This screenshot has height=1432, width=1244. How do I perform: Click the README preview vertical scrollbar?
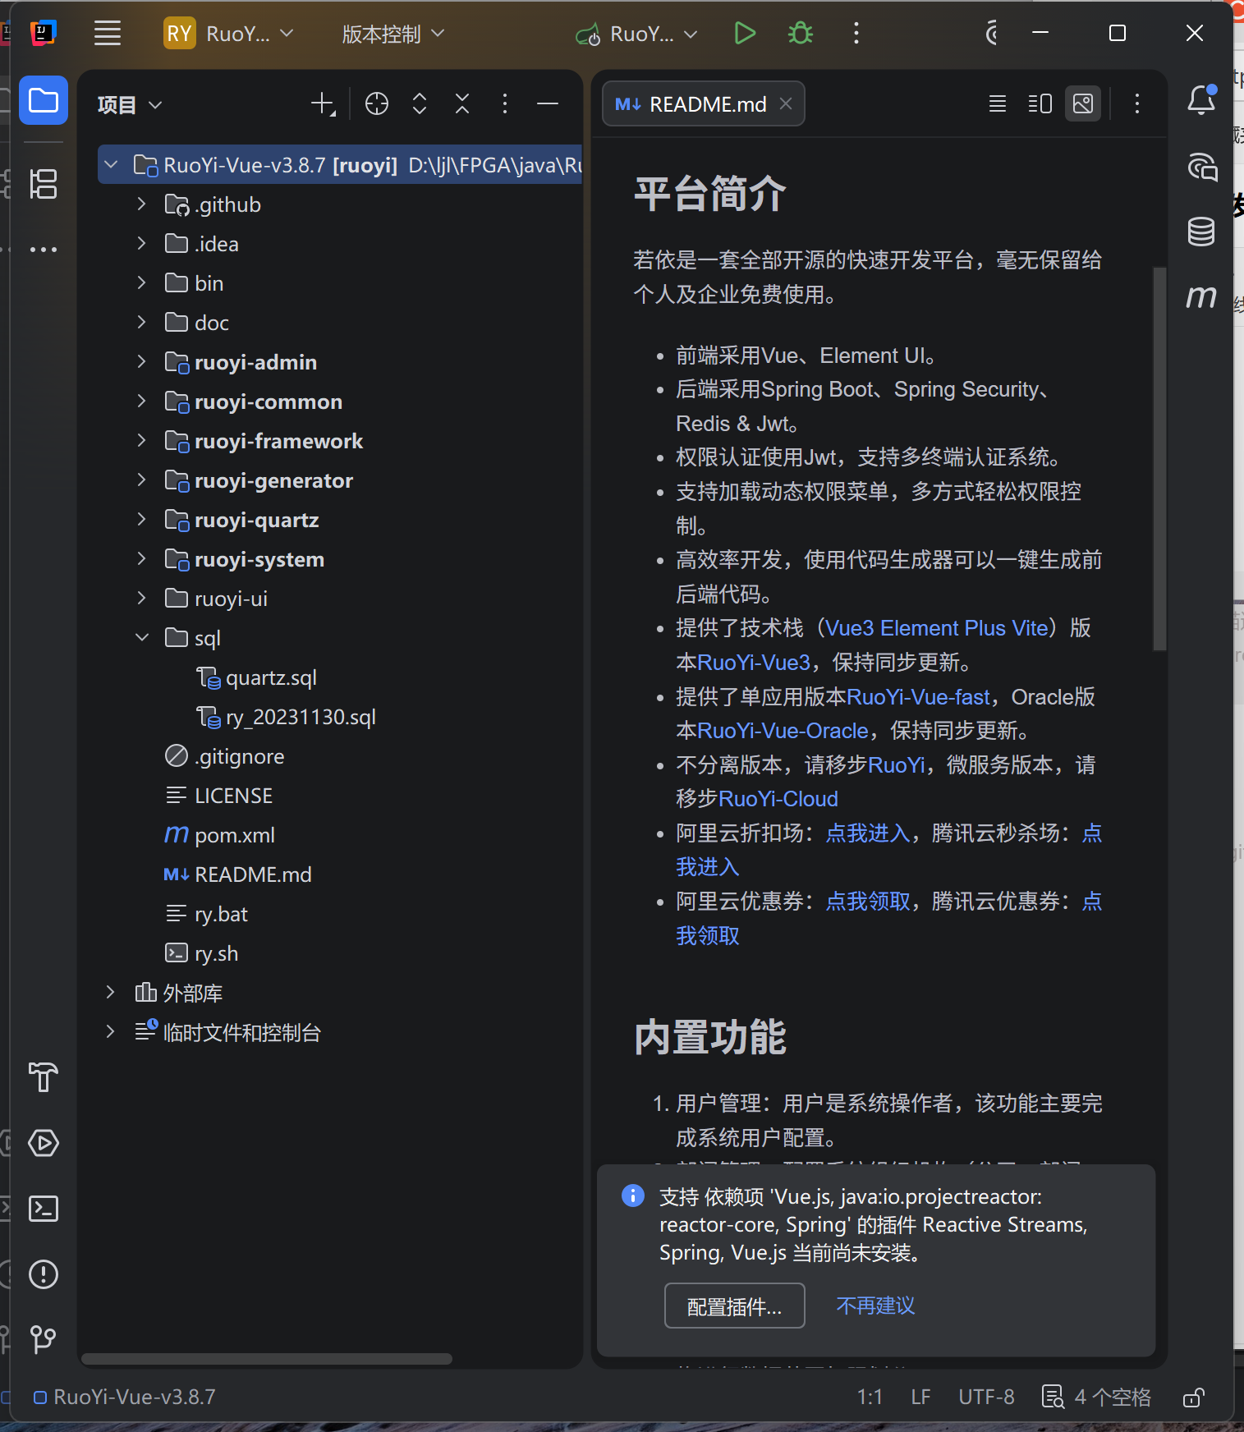pyautogui.click(x=1159, y=459)
